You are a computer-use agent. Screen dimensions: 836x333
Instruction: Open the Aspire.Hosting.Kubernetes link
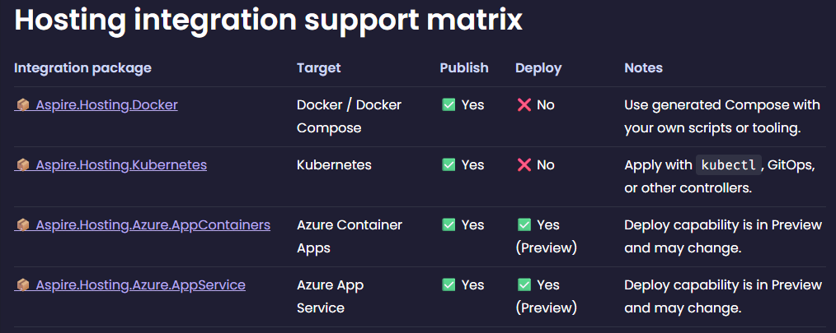point(121,165)
